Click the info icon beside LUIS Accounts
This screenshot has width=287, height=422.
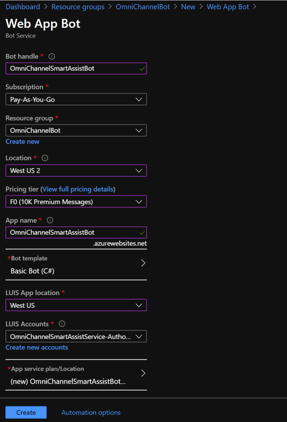62,324
